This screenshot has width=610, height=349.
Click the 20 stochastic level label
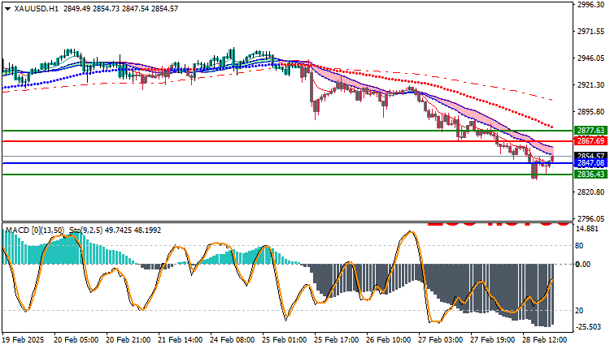(x=579, y=311)
